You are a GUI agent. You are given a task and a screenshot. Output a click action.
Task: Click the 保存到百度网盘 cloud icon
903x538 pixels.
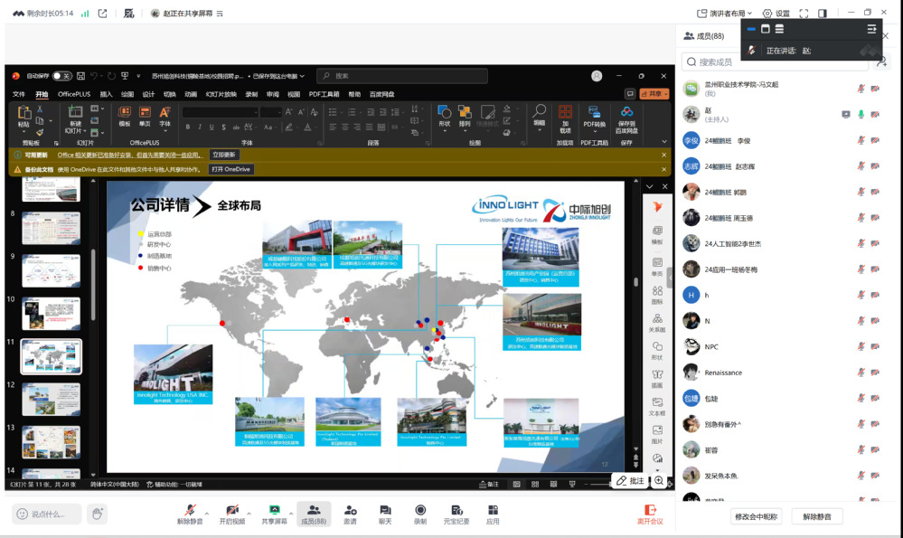point(626,111)
